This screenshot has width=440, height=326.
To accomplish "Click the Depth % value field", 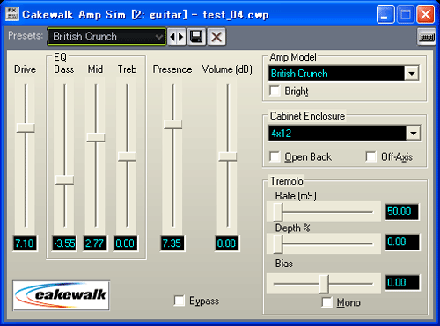I will [x=402, y=242].
